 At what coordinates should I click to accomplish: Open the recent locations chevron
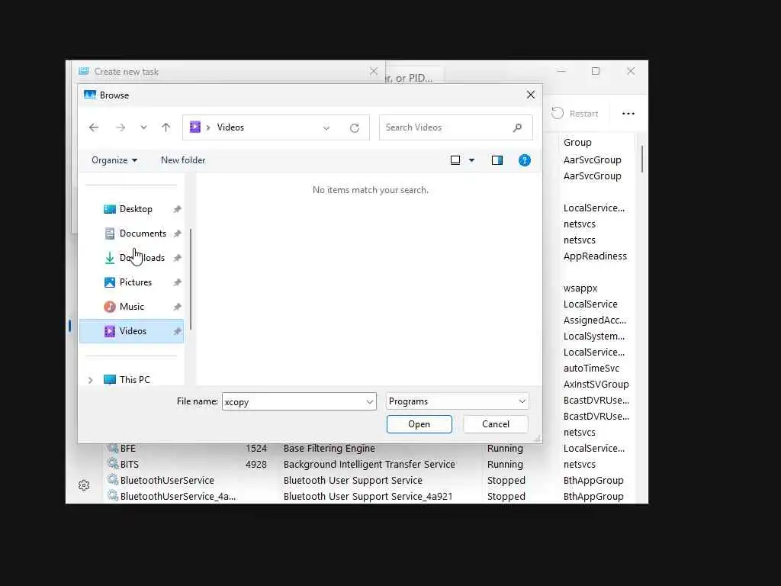[143, 127]
